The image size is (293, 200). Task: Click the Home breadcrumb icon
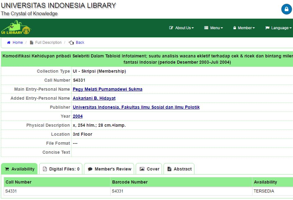pos(9,43)
